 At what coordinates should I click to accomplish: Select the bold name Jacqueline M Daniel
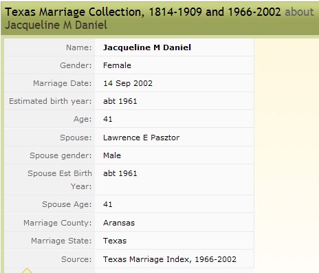click(147, 47)
